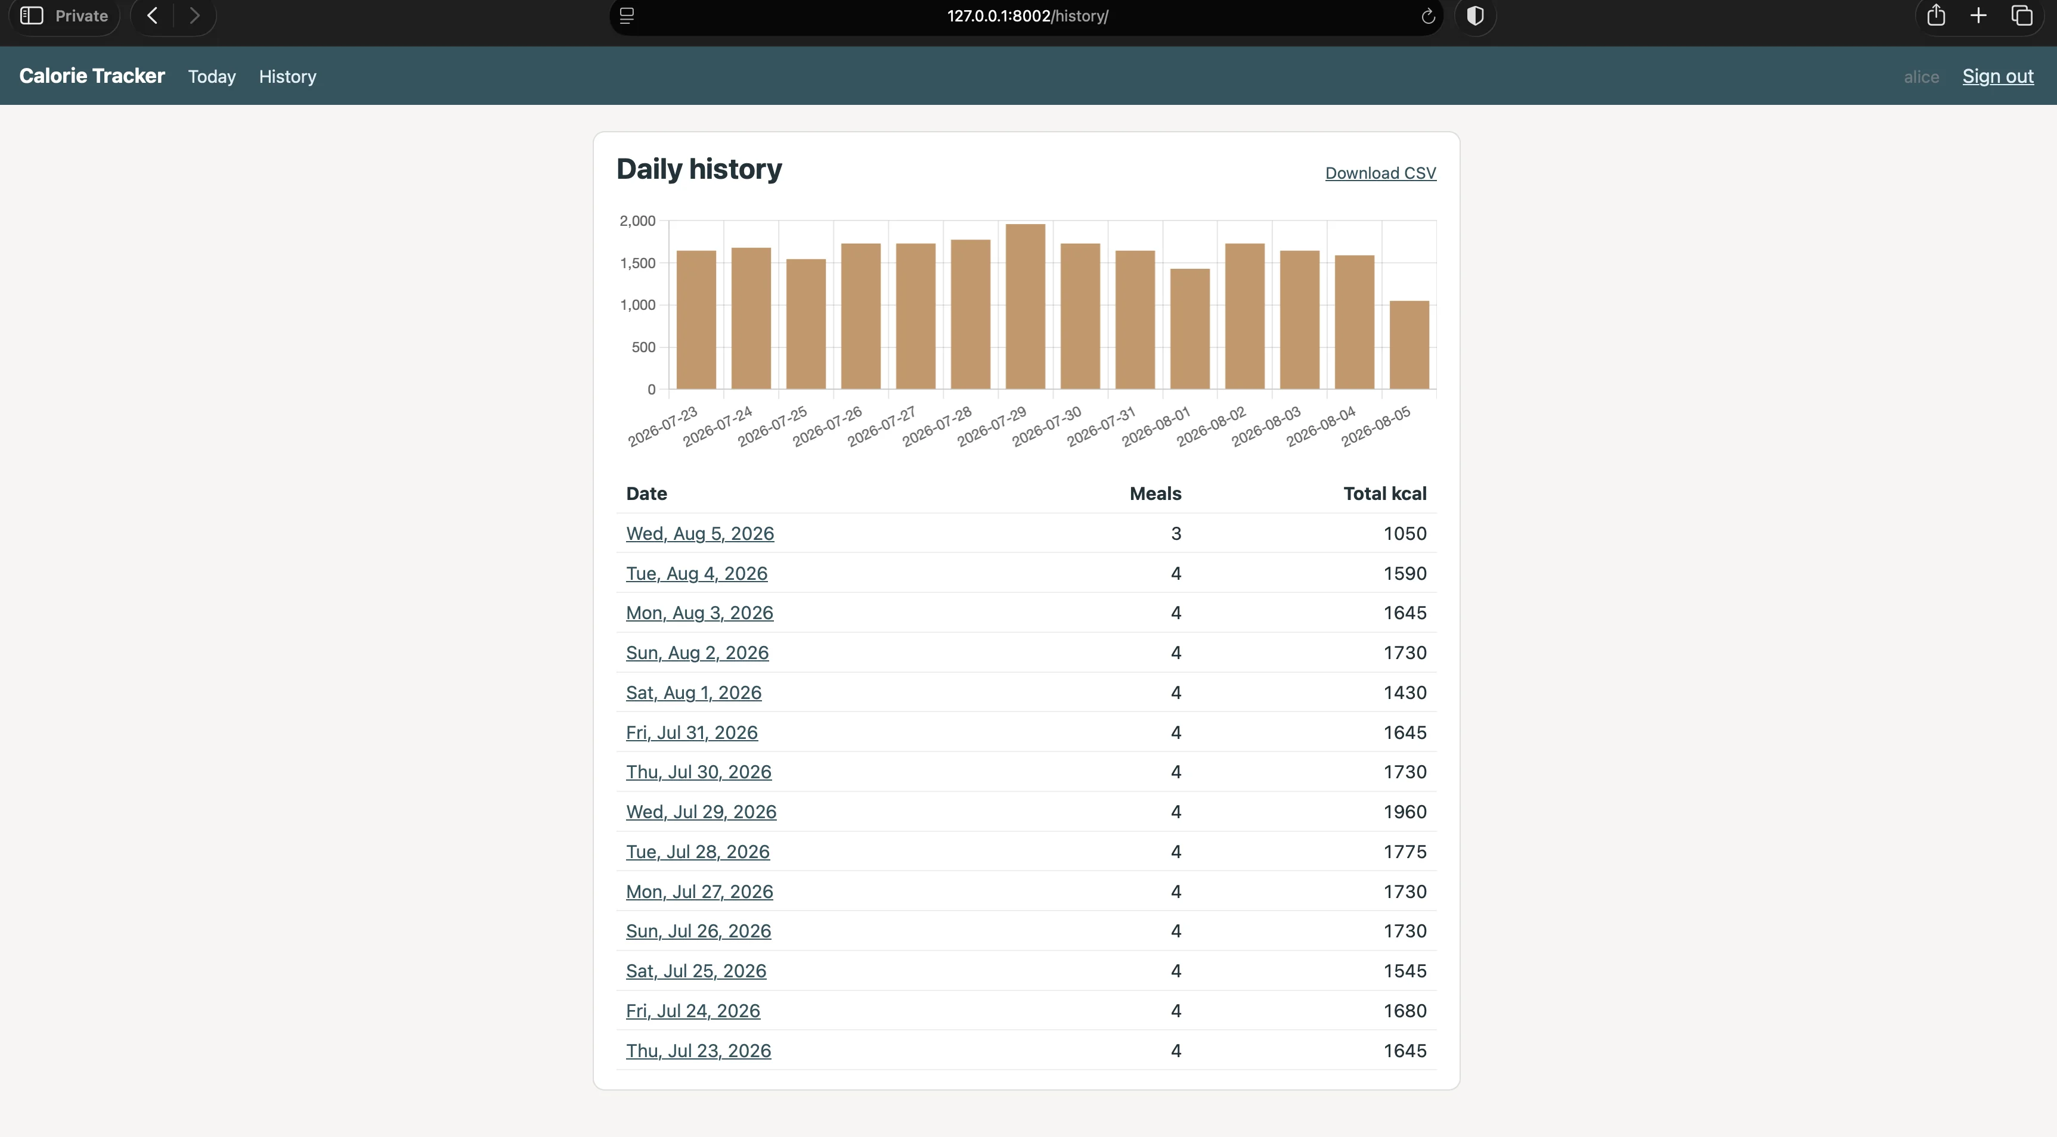Open the Thu, Jul 23, 2026 entry
Image resolution: width=2057 pixels, height=1137 pixels.
(699, 1051)
